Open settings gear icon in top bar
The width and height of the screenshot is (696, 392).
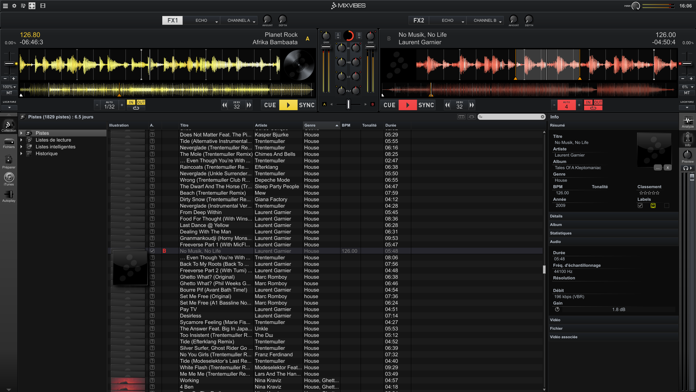click(14, 6)
